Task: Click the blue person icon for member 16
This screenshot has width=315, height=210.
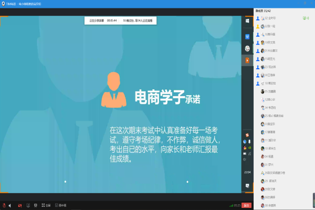Action: coord(258,35)
